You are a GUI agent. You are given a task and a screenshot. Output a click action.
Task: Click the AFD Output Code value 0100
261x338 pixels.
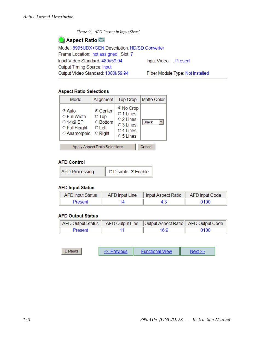[x=205, y=230]
